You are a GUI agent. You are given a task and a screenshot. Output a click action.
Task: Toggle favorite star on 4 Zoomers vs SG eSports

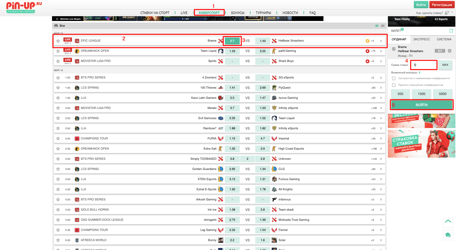point(58,78)
